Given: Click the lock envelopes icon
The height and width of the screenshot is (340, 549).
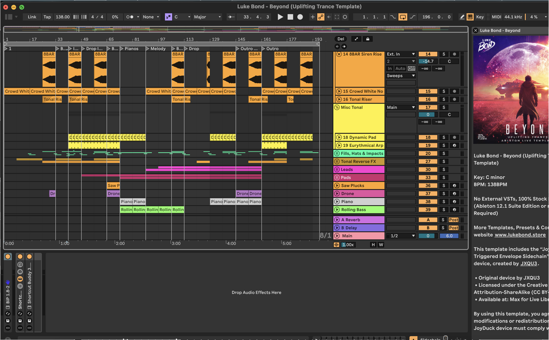Looking at the screenshot, I should tap(368, 39).
